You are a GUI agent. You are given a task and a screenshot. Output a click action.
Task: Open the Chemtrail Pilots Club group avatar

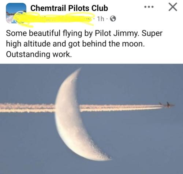point(16,13)
